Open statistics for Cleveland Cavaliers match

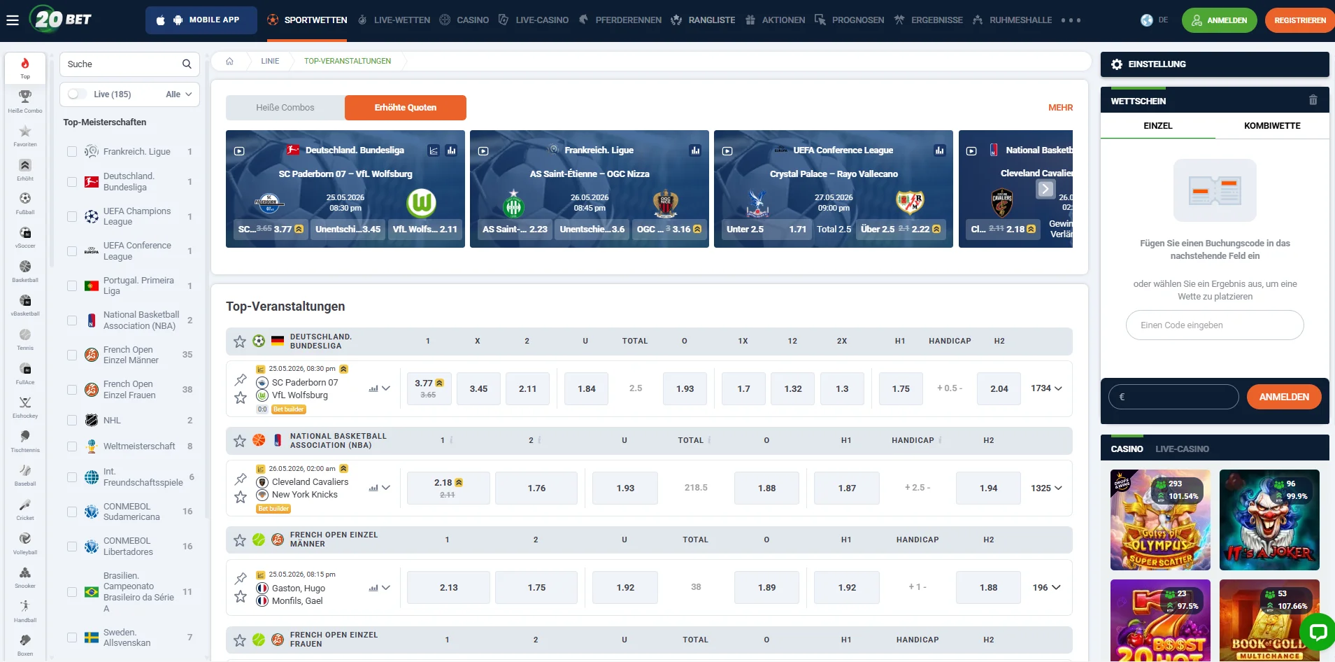(x=373, y=488)
